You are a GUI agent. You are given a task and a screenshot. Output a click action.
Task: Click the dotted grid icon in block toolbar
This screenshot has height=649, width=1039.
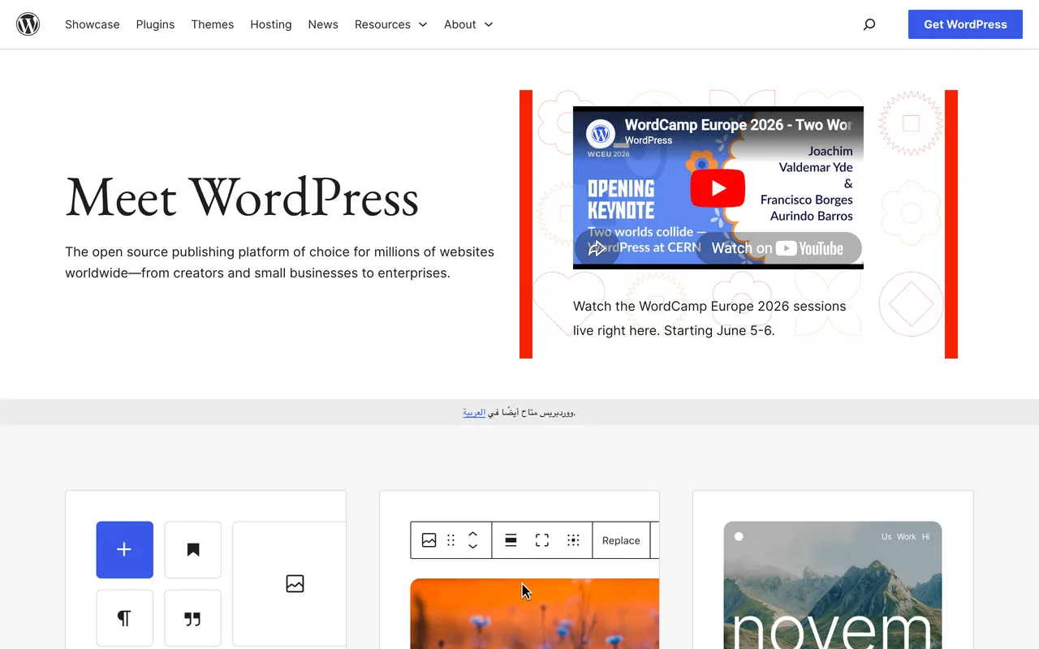pyautogui.click(x=573, y=540)
